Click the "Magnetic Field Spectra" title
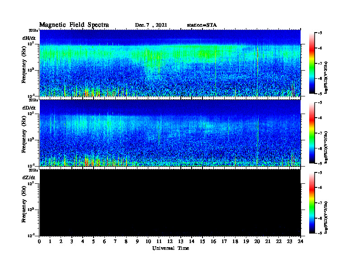358x277 pixels. click(x=74, y=25)
